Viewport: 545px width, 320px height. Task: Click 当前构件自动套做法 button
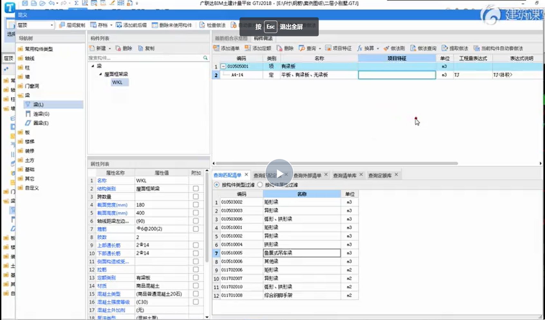pos(498,48)
